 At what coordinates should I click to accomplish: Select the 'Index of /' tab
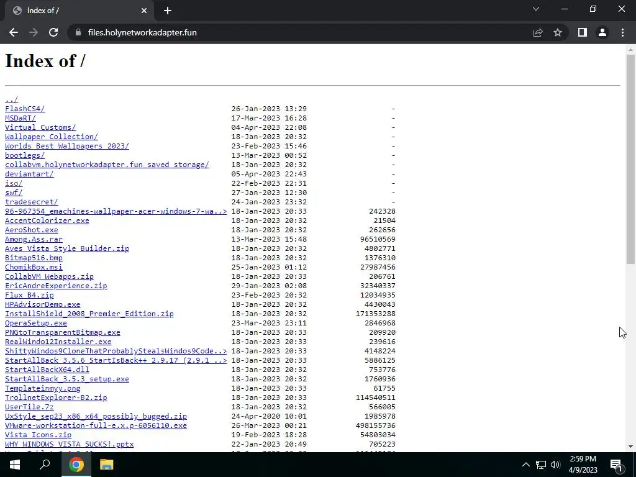point(80,11)
